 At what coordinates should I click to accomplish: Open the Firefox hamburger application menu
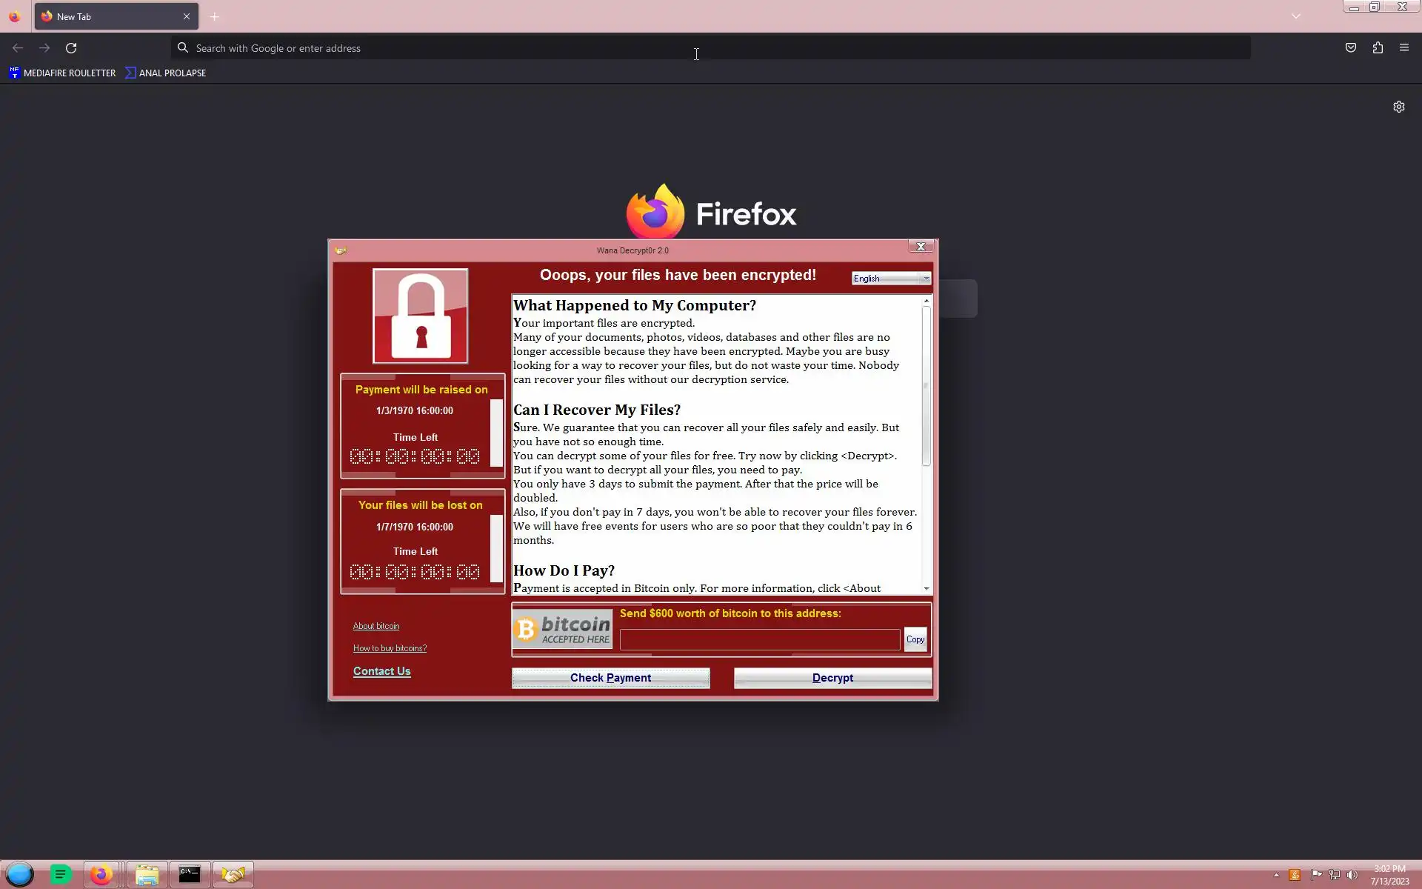(1404, 48)
